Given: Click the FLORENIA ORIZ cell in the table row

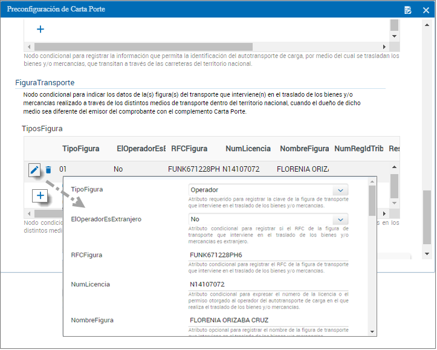Looking at the screenshot, I should click(x=302, y=169).
